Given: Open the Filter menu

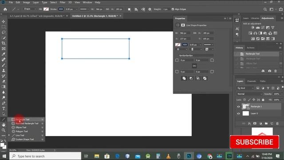Looking at the screenshot, I should (63, 2).
